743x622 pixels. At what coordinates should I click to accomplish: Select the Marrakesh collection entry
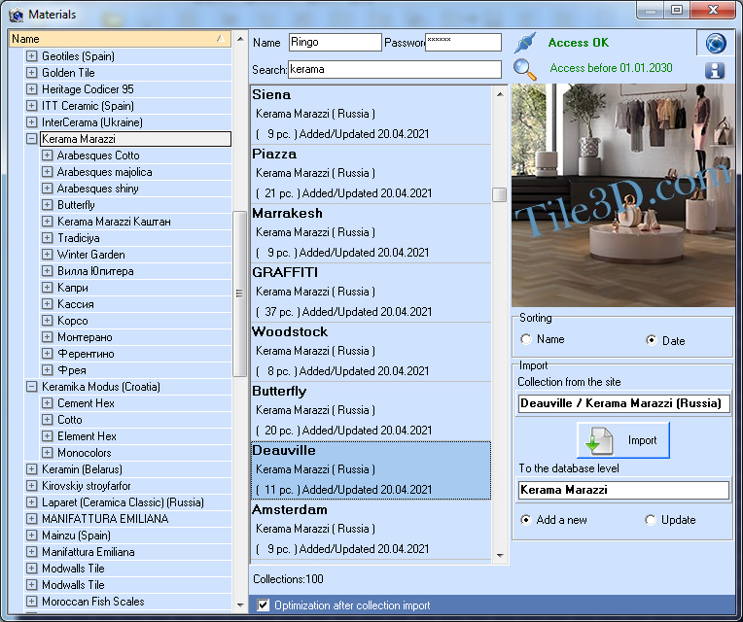(x=371, y=233)
